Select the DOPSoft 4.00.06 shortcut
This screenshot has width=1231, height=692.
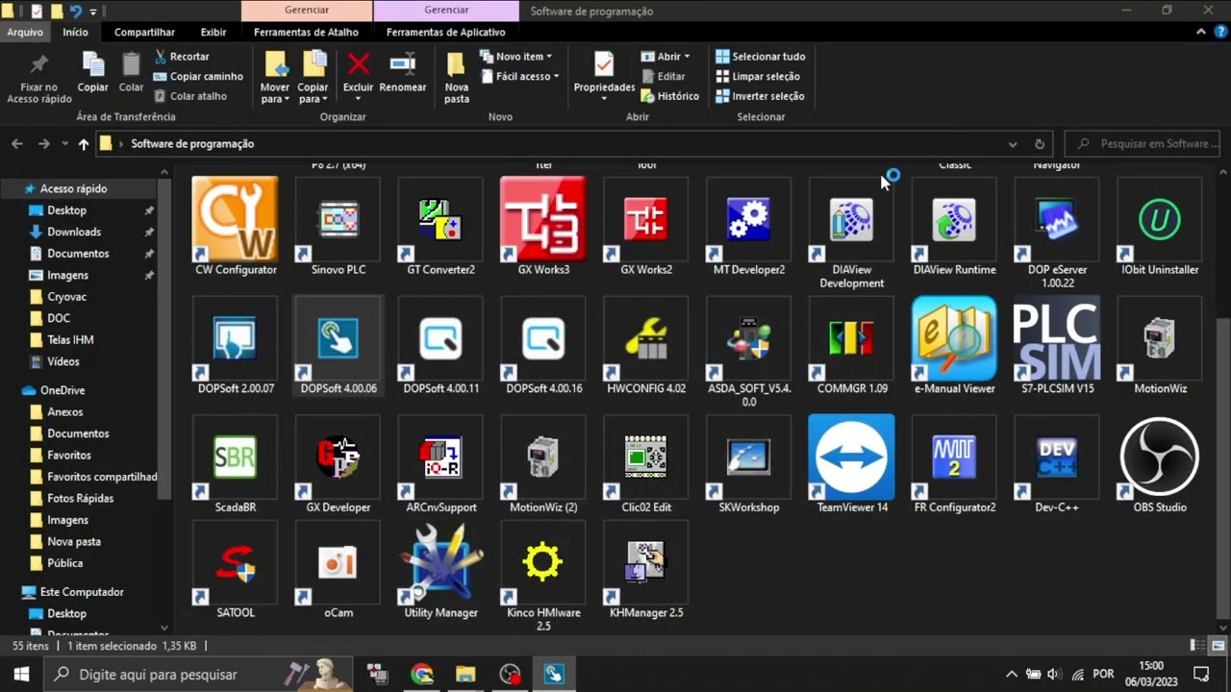click(339, 346)
